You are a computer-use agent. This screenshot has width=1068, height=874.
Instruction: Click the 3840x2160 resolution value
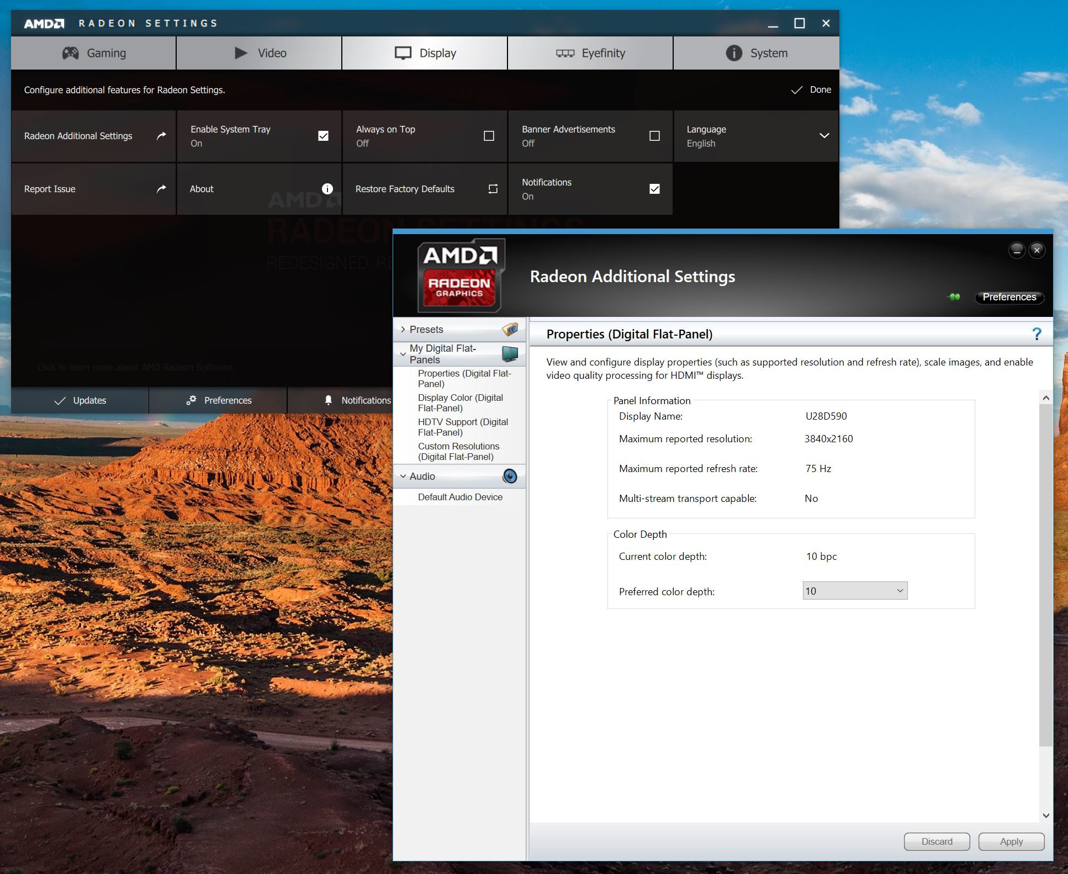(828, 439)
